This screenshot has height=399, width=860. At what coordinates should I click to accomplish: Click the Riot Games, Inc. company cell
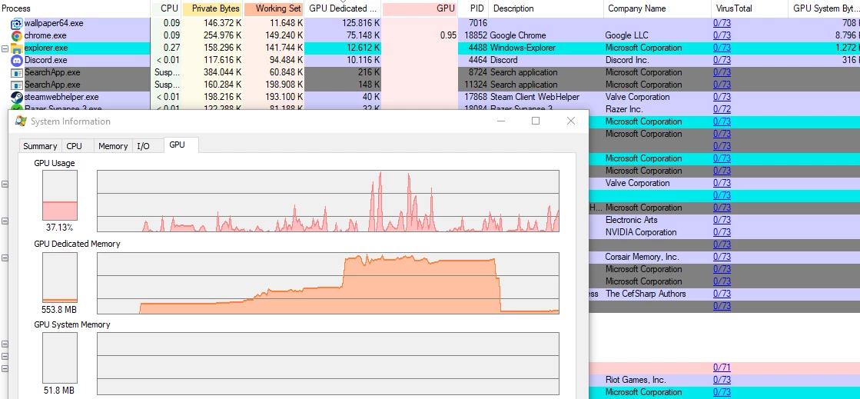coord(635,380)
